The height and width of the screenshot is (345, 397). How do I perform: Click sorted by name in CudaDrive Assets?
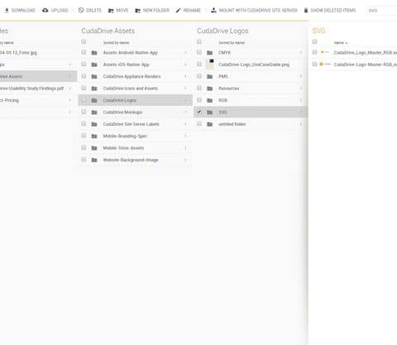coord(116,43)
